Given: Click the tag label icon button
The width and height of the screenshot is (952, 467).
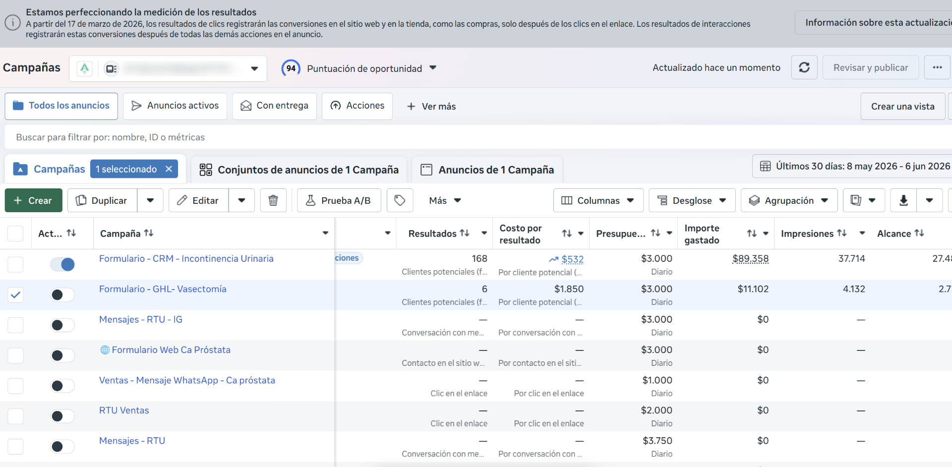Looking at the screenshot, I should click(400, 200).
